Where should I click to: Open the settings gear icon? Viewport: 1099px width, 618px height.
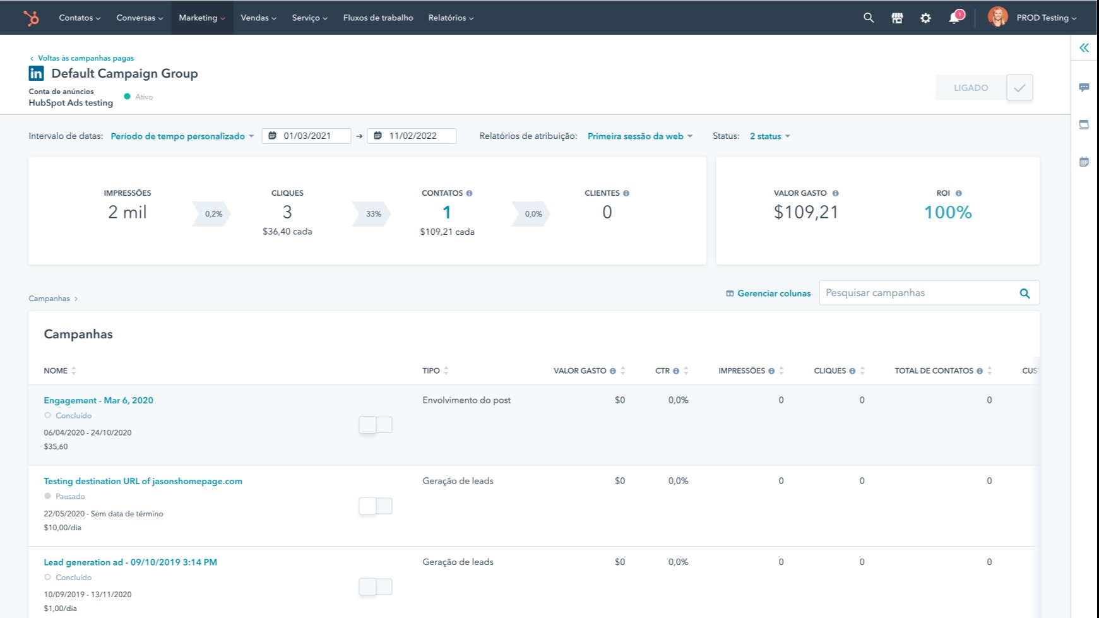pyautogui.click(x=925, y=18)
